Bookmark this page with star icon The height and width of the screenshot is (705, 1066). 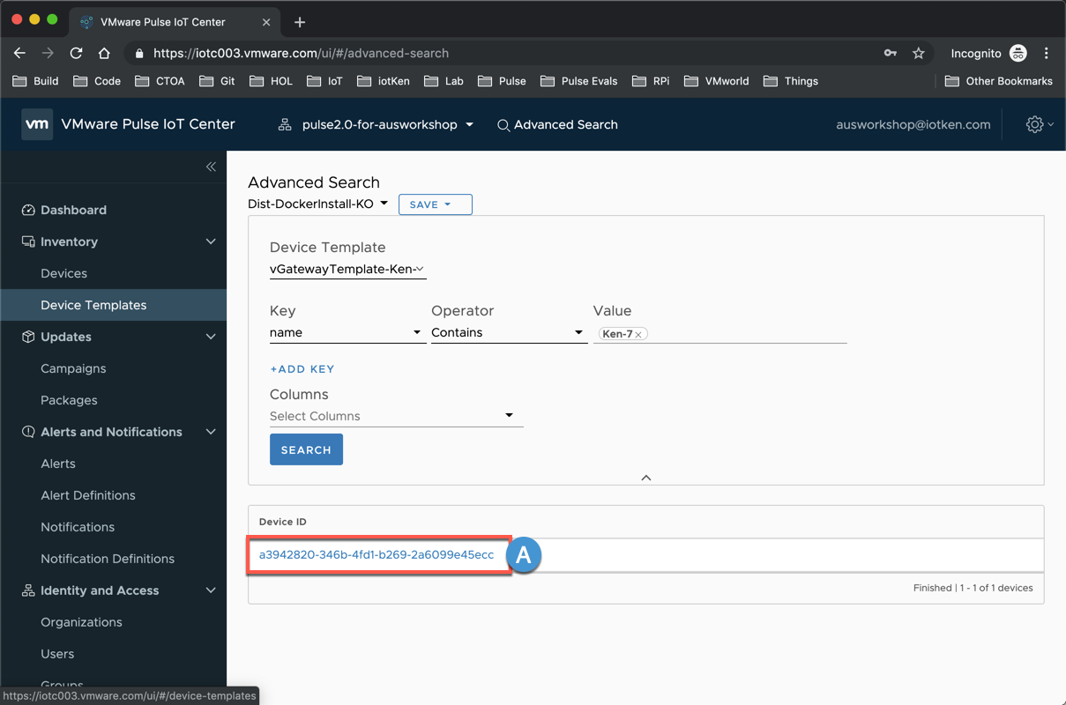918,54
